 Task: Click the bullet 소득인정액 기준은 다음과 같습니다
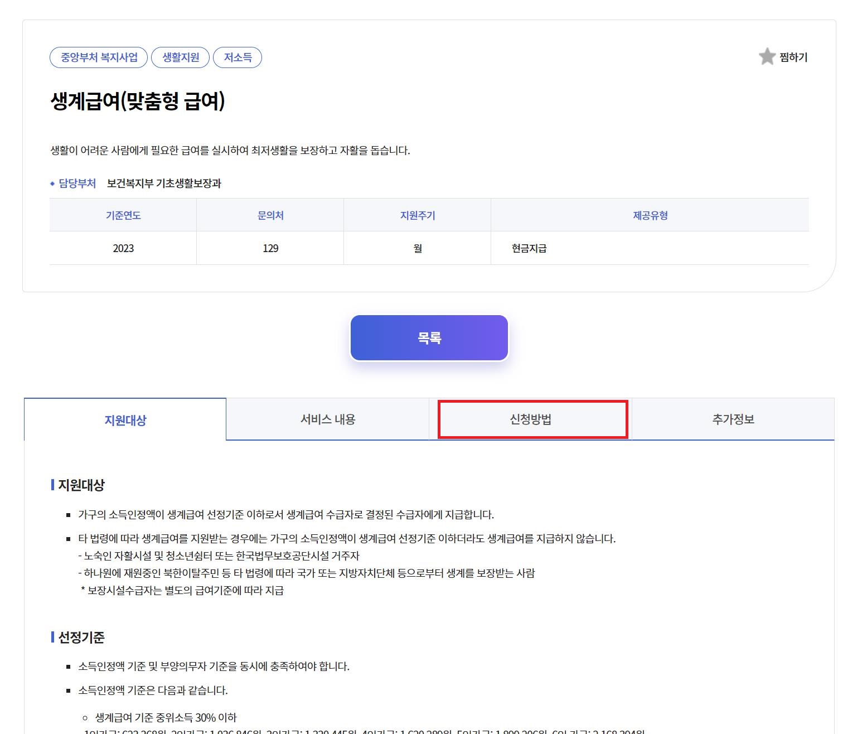click(153, 690)
